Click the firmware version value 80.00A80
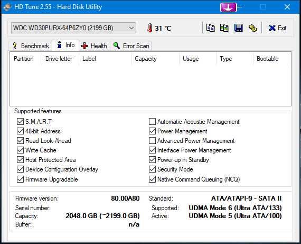 (x=125, y=198)
